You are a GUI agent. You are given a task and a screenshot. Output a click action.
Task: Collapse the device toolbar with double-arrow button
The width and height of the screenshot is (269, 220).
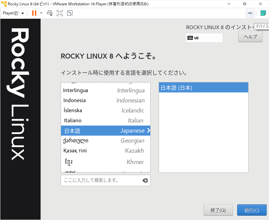250,13
